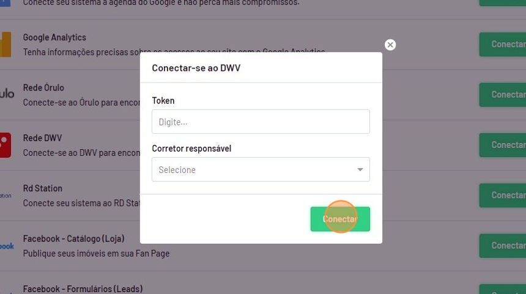Select the Facebook - Formulários (Leads) title

pyautogui.click(x=83, y=288)
